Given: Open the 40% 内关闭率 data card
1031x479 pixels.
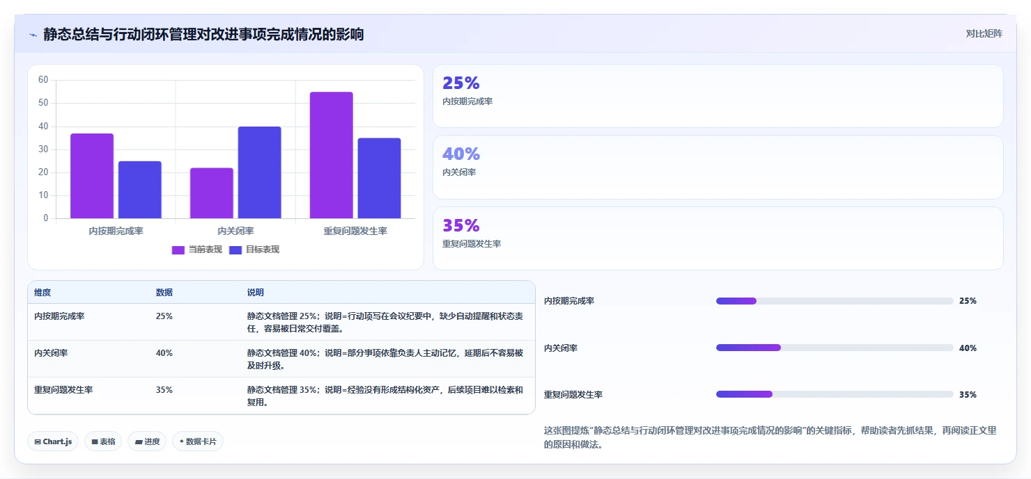Looking at the screenshot, I should 718,167.
